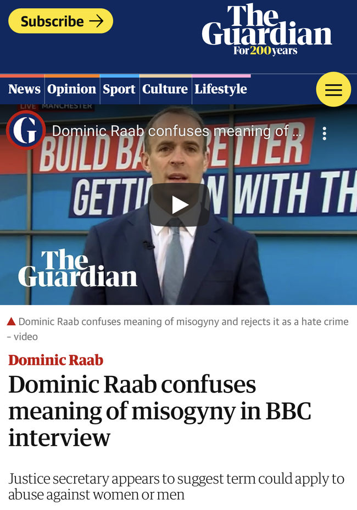Open the video's three-dot options menu

[324, 134]
